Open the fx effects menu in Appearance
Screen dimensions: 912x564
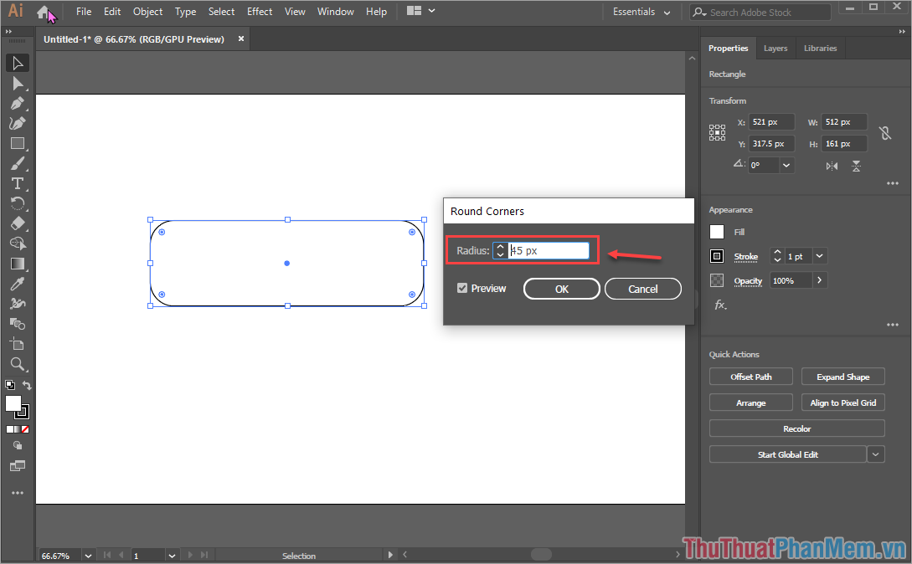[x=719, y=305]
